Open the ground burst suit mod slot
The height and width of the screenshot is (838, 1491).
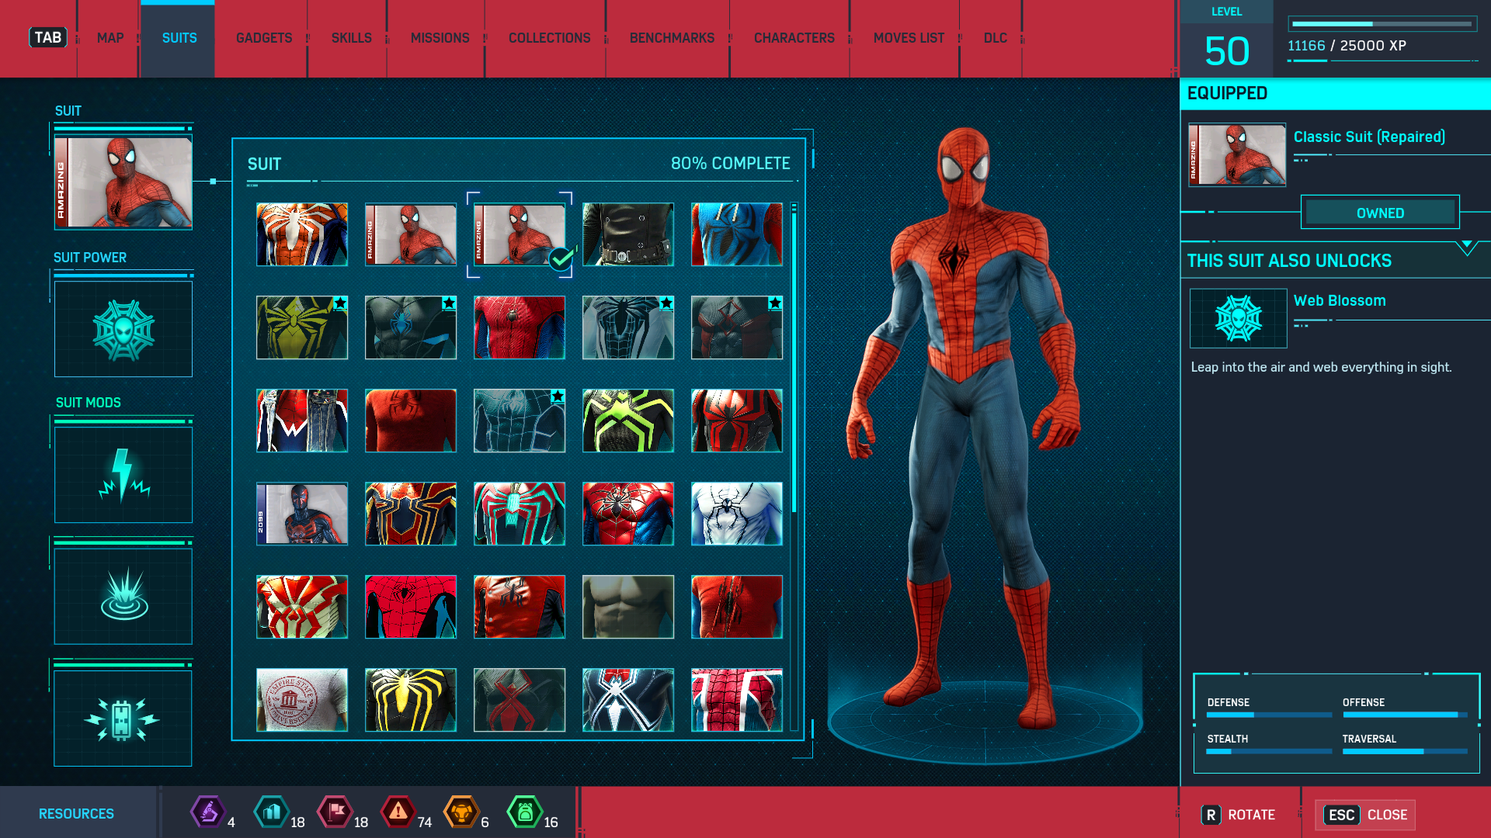click(123, 596)
